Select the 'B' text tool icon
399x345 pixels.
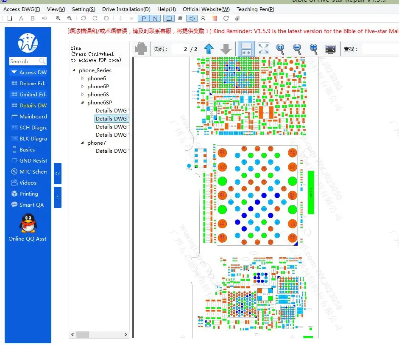33,18
